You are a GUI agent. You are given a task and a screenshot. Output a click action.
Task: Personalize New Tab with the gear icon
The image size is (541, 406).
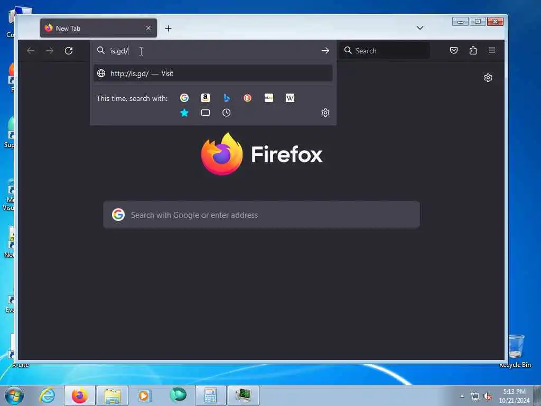coord(488,78)
